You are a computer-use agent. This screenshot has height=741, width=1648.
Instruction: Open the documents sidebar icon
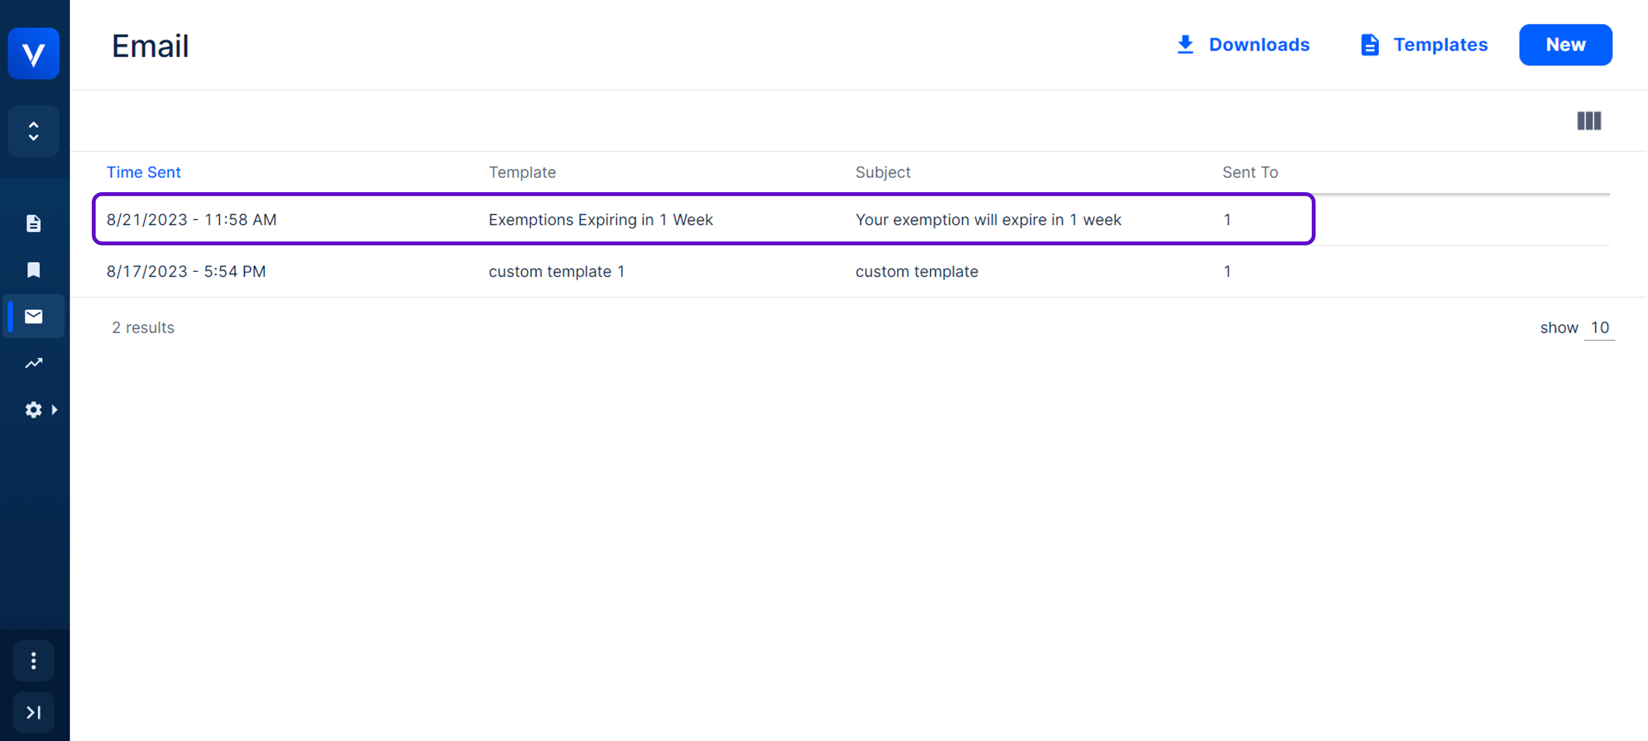click(x=33, y=223)
